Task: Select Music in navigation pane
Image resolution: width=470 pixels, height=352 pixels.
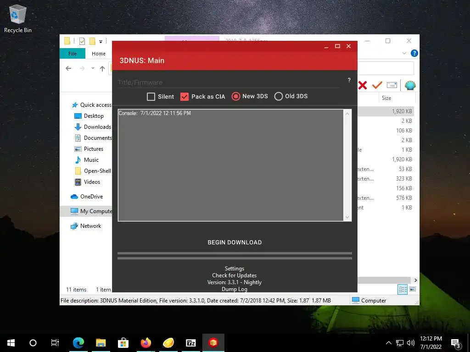Action: click(86, 160)
